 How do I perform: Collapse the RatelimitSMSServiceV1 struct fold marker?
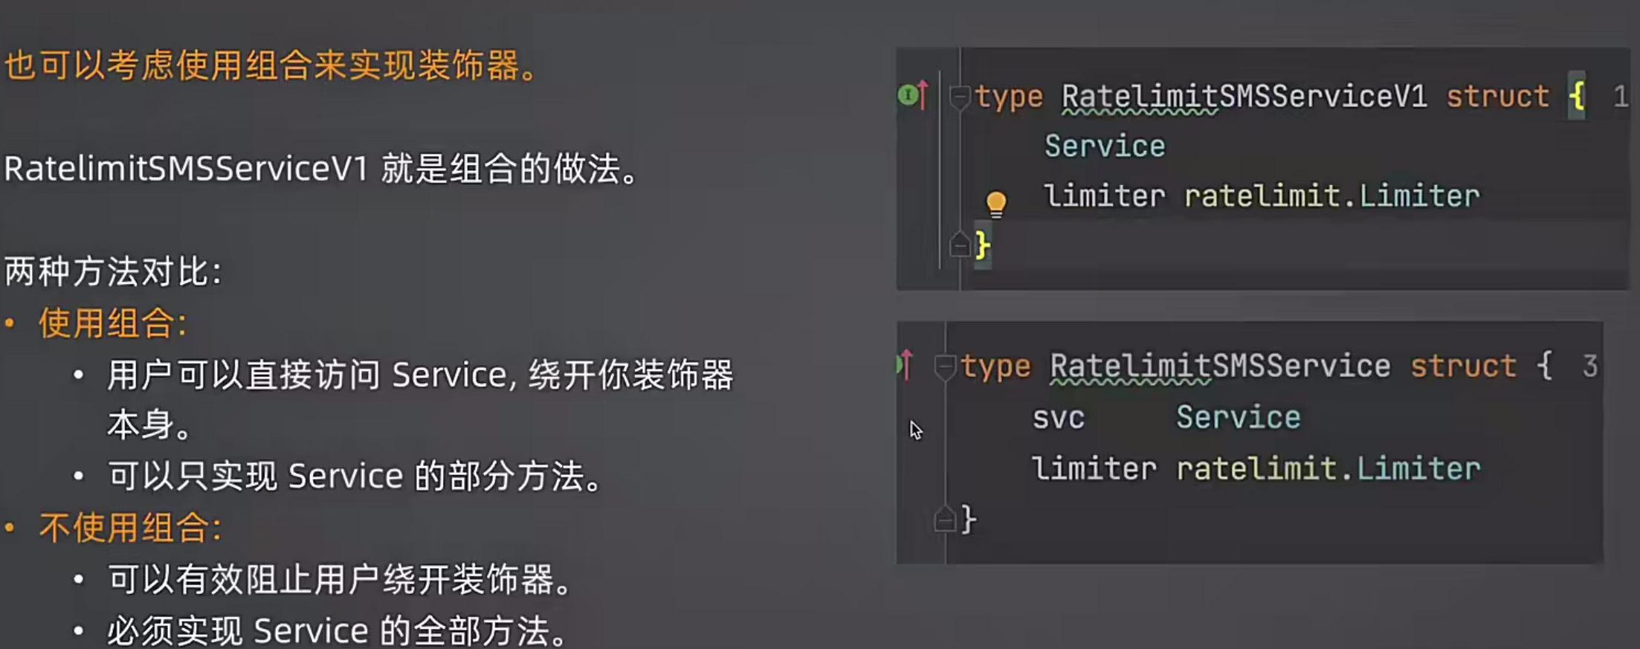click(960, 97)
